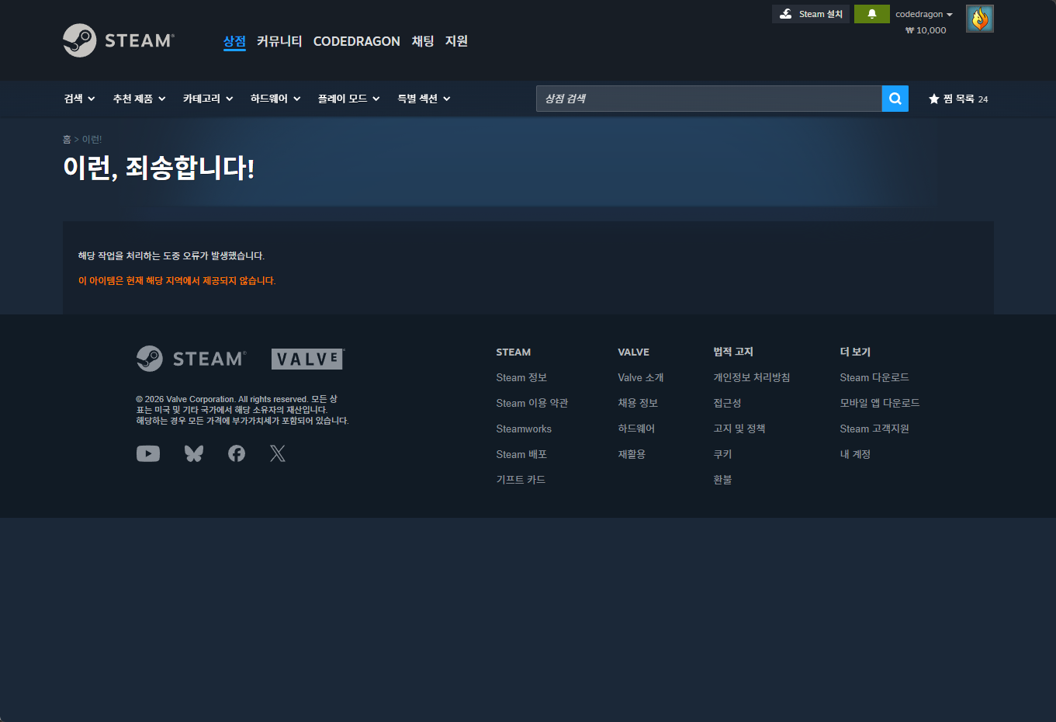Expand the 추천 제품 menu

tap(139, 99)
